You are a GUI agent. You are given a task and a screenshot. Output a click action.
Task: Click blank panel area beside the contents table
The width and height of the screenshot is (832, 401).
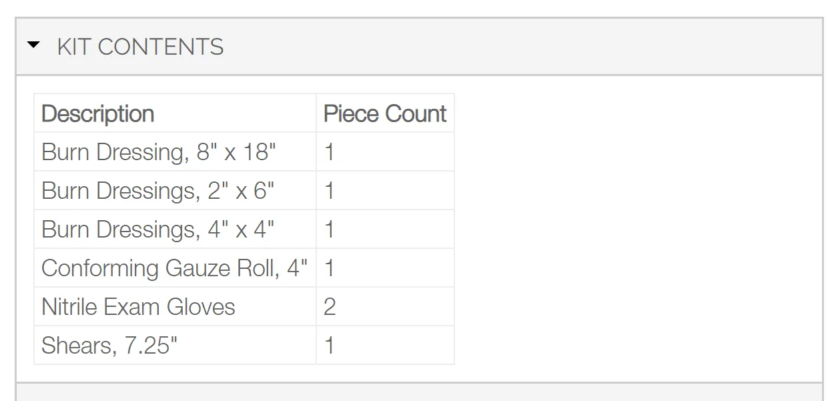point(637,228)
